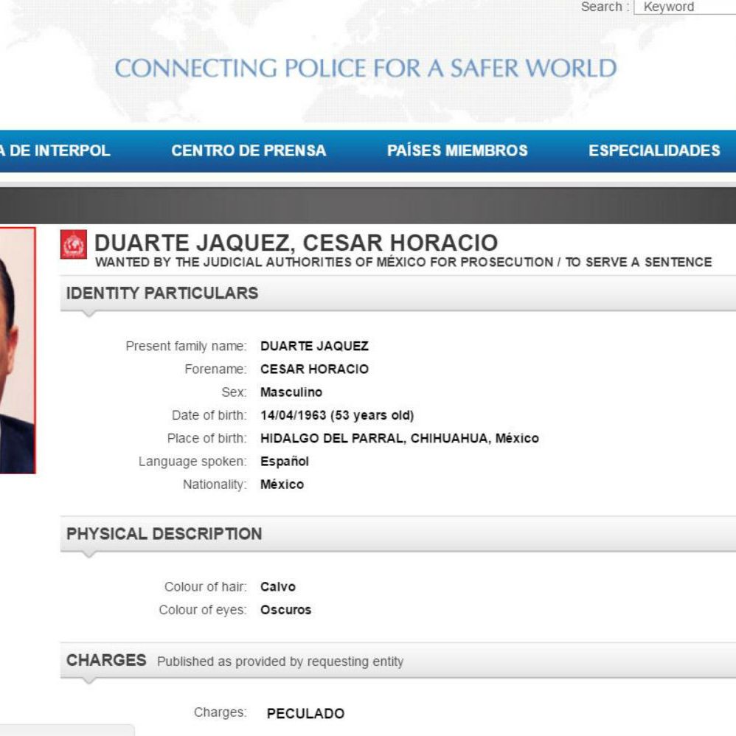Click the 'Present family name:' label
This screenshot has height=736, width=736.
pos(186,347)
